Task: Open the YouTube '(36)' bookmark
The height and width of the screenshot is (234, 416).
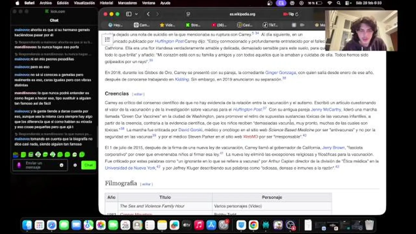Action: (219, 25)
